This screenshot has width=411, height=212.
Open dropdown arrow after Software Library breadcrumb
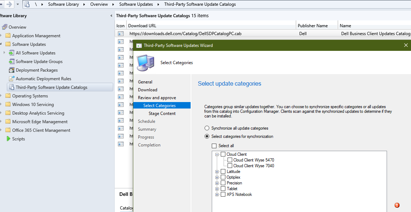[85, 4]
